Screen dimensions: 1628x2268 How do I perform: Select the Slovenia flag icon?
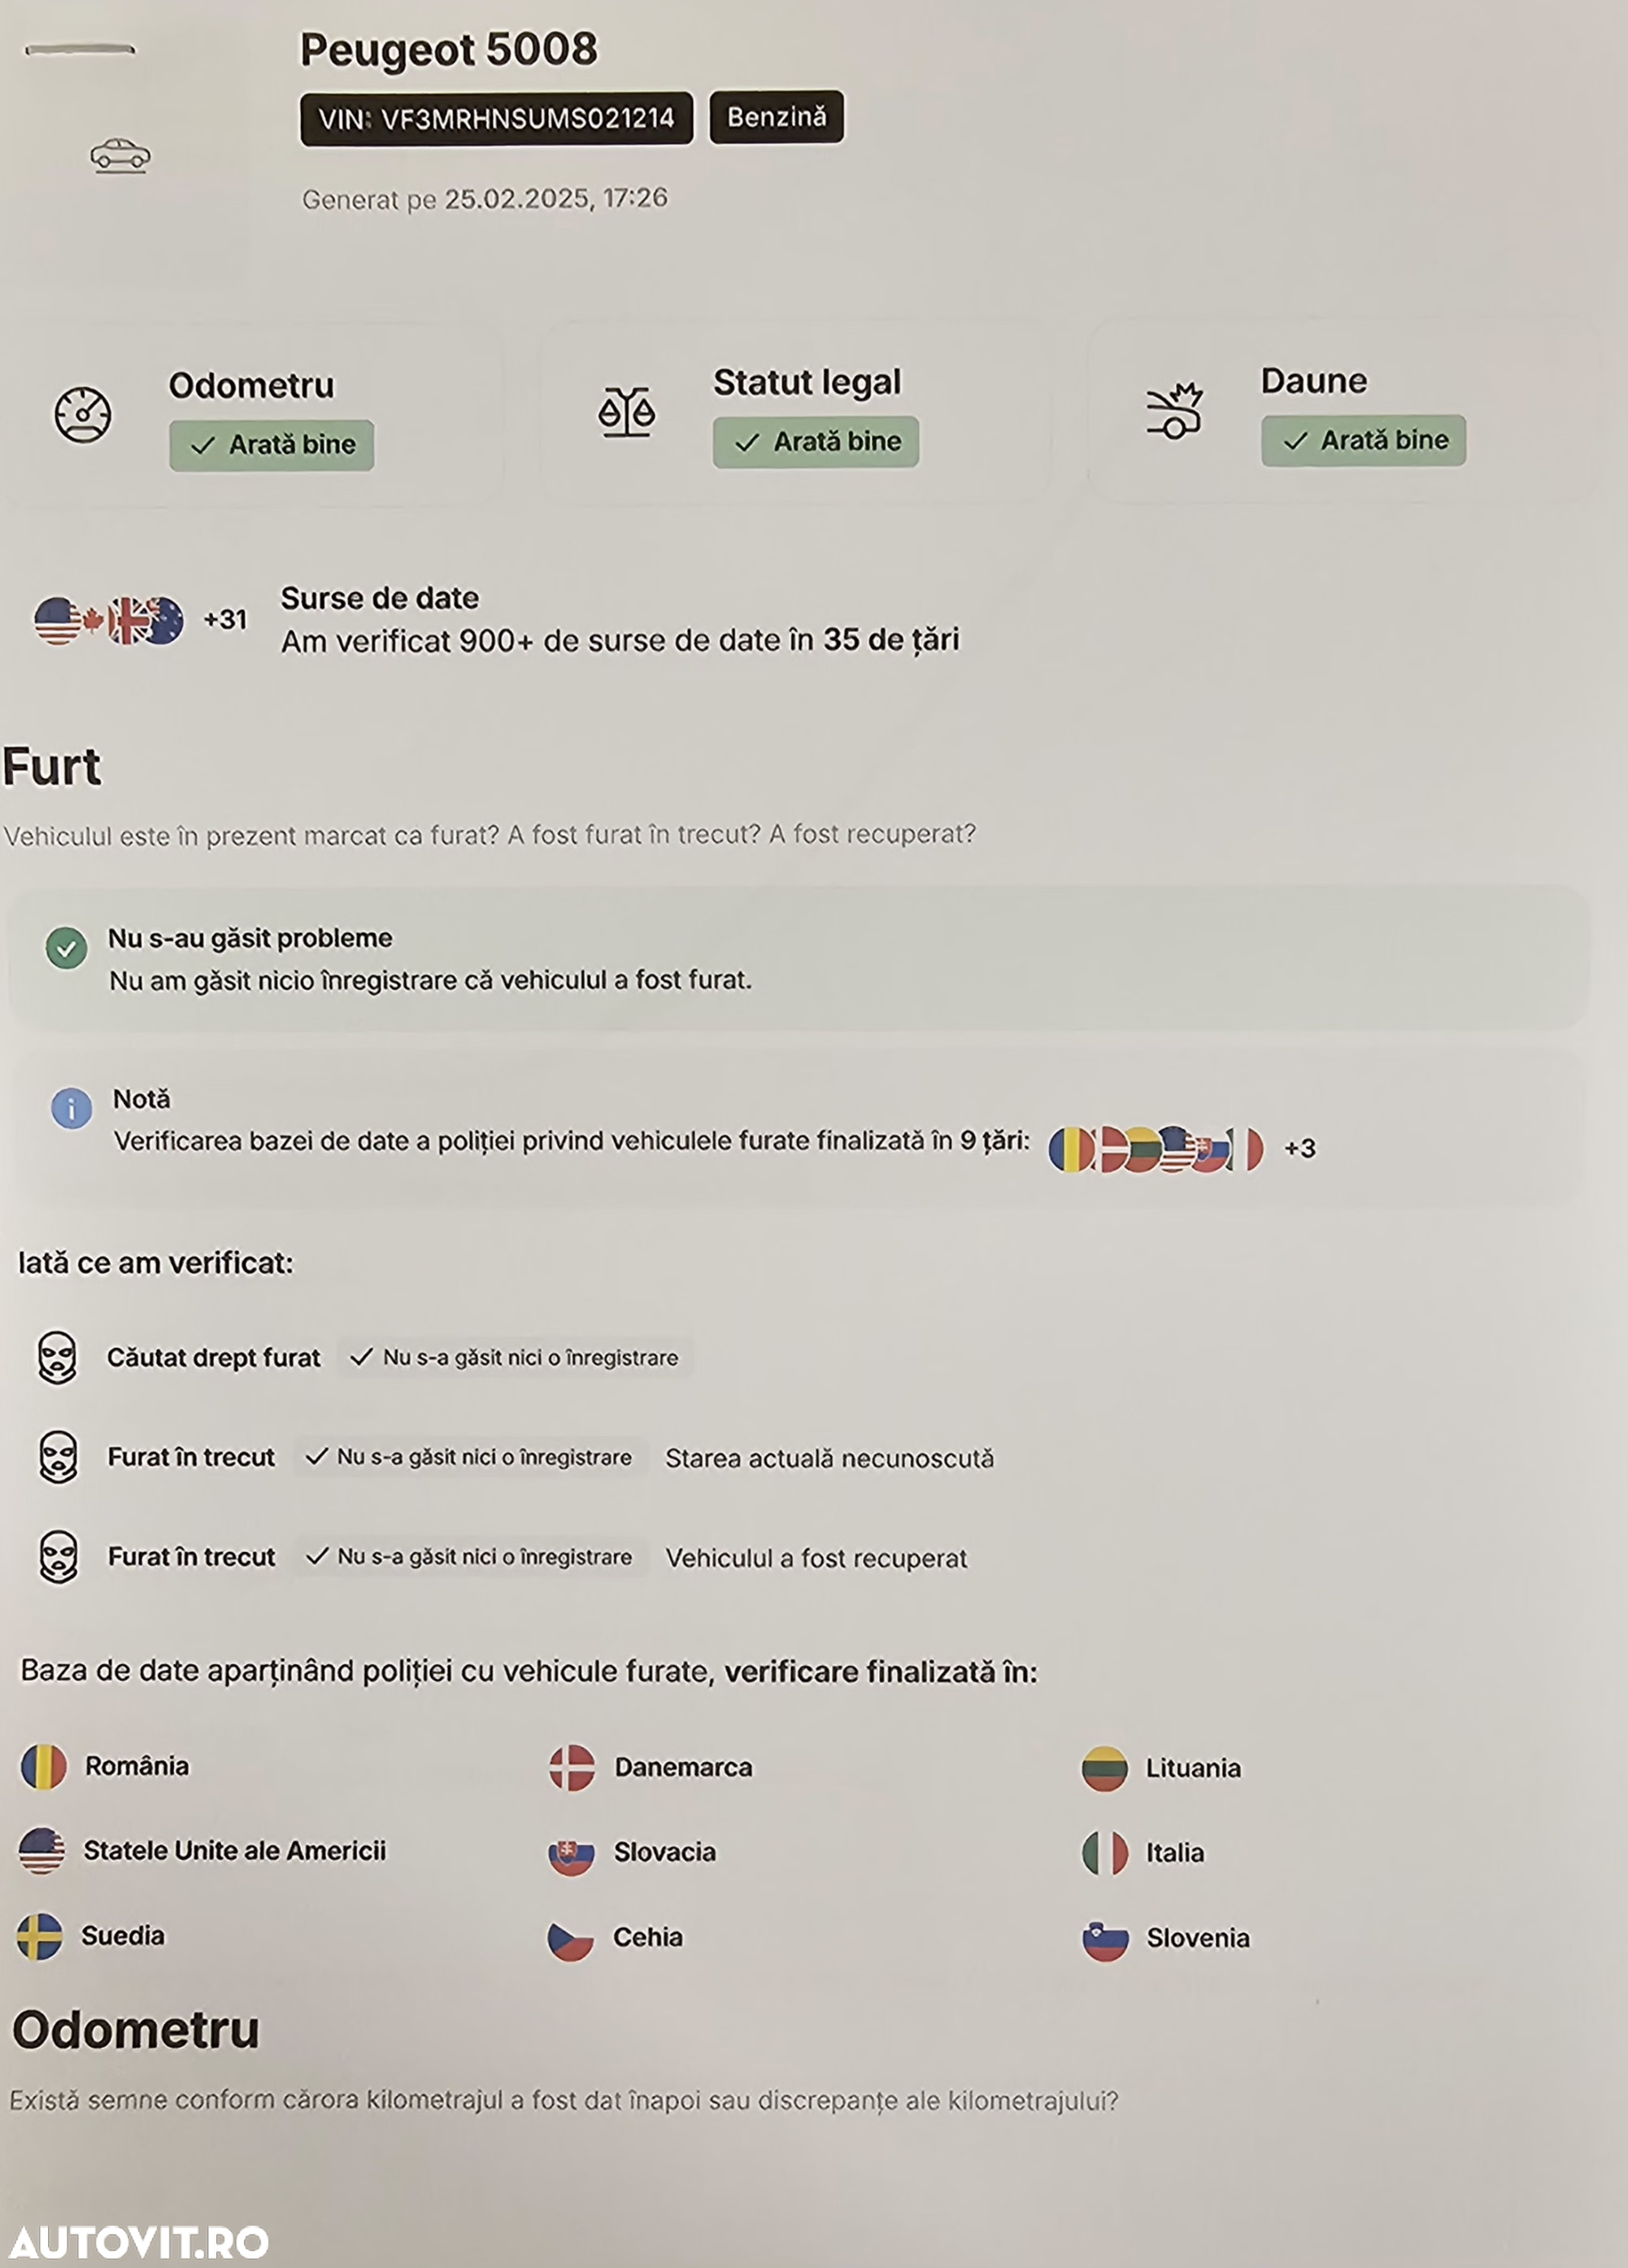(1104, 1938)
